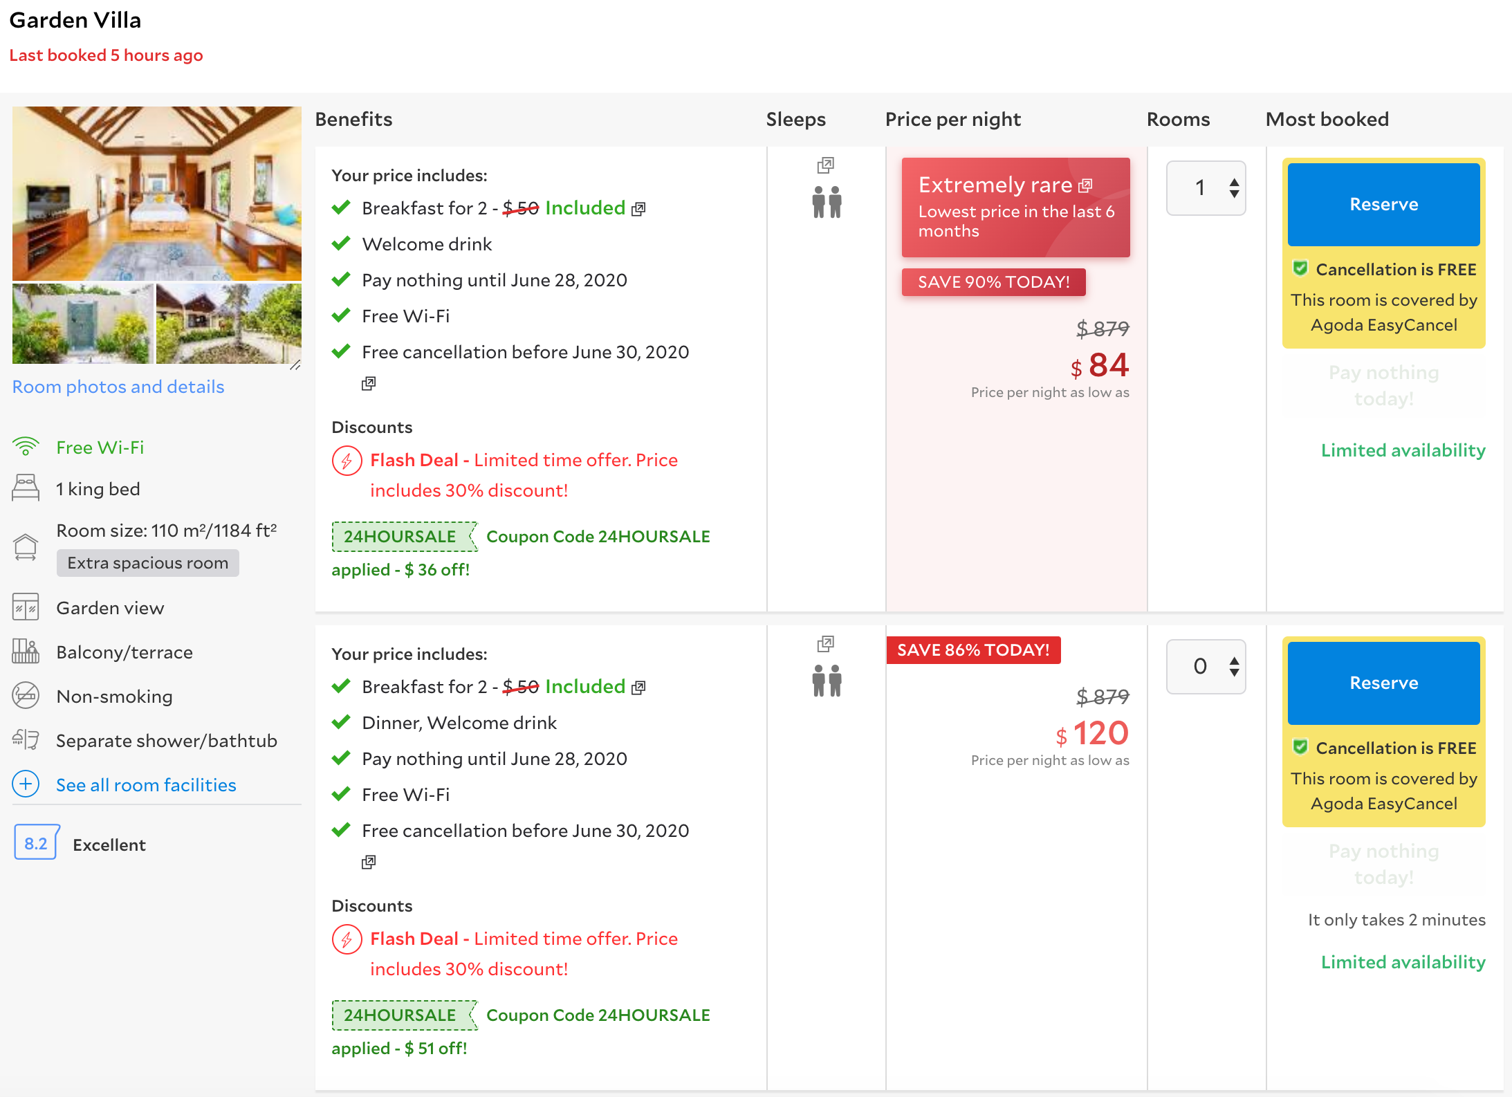The height and width of the screenshot is (1097, 1512).
Task: Click popup icon next to Extremely rare
Action: point(1085,185)
